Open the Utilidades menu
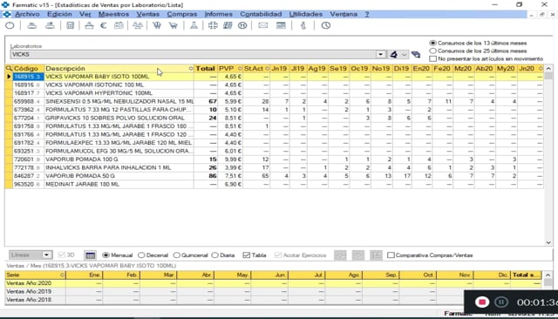The image size is (558, 319). pyautogui.click(x=306, y=14)
